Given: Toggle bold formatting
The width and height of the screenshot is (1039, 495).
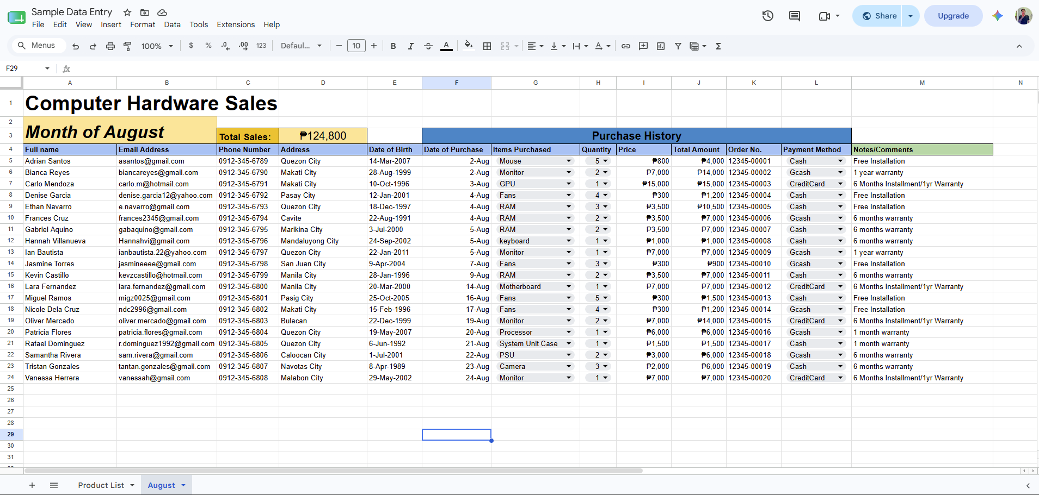Looking at the screenshot, I should [394, 46].
